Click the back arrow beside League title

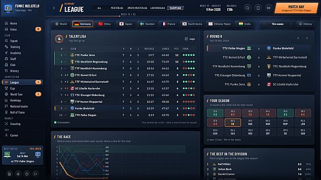tap(54, 8)
